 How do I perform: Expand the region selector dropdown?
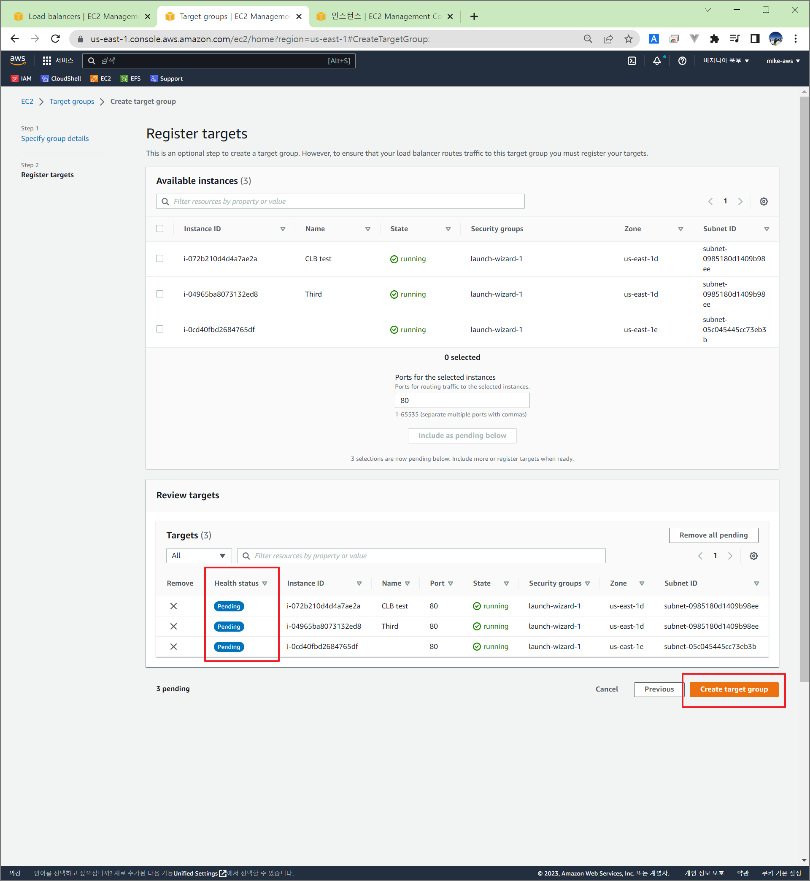[725, 61]
